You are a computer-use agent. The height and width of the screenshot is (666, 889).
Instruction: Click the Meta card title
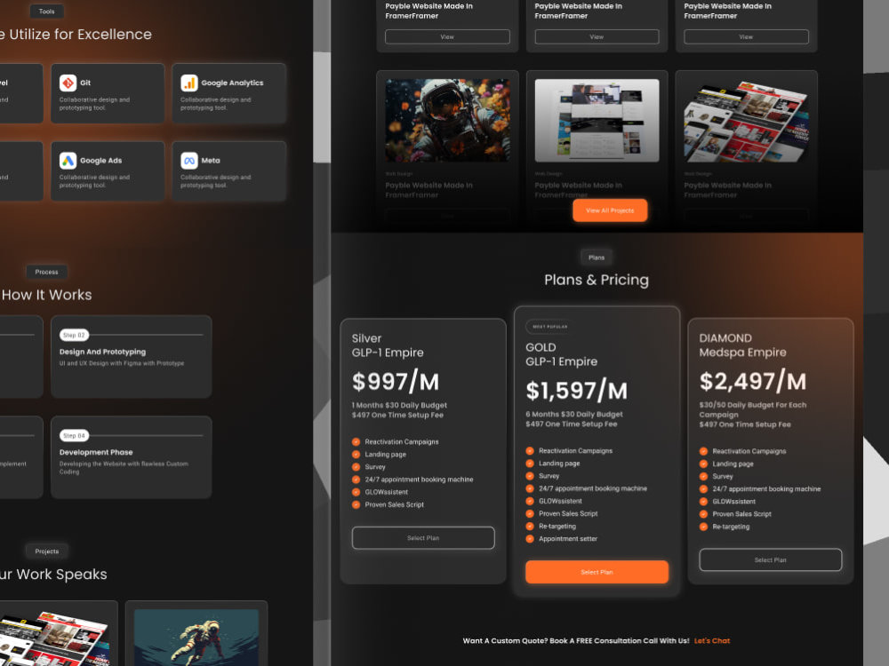211,161
